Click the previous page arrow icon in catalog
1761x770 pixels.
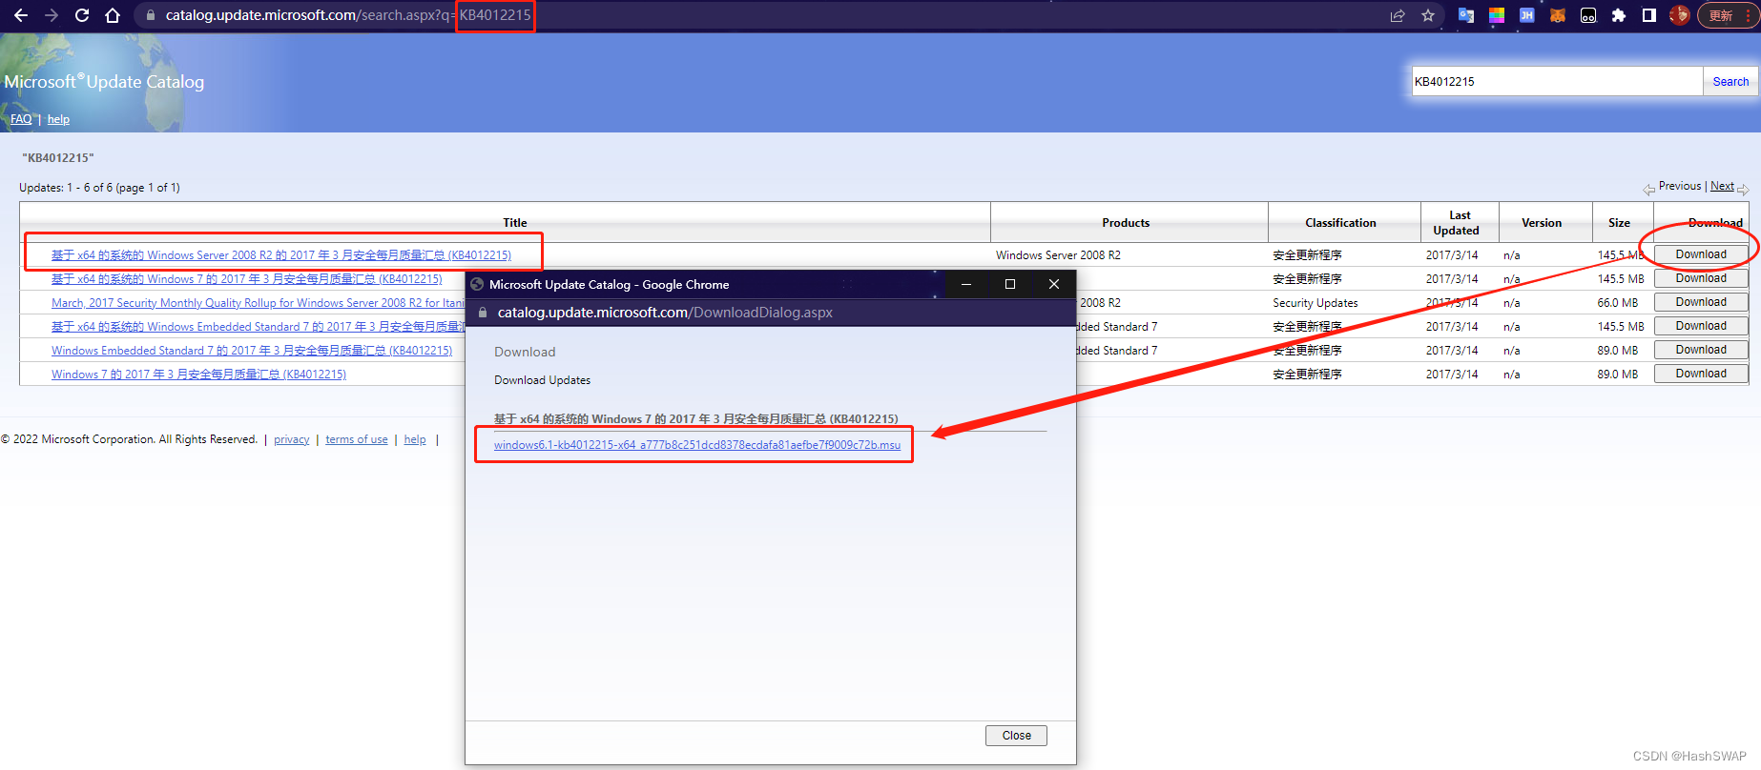1648,189
